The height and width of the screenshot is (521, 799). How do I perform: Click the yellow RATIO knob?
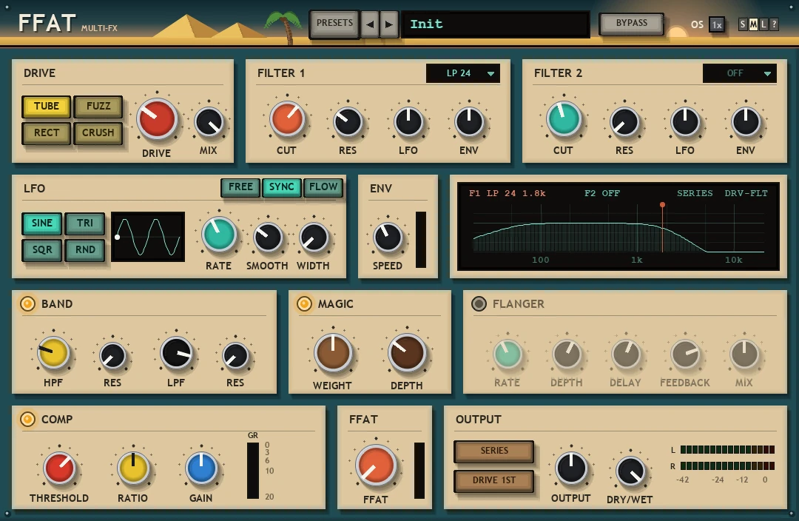(133, 468)
